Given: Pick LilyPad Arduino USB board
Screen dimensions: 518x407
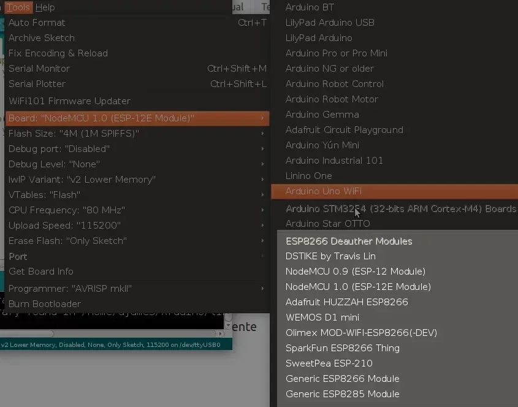Looking at the screenshot, I should tap(394, 23).
